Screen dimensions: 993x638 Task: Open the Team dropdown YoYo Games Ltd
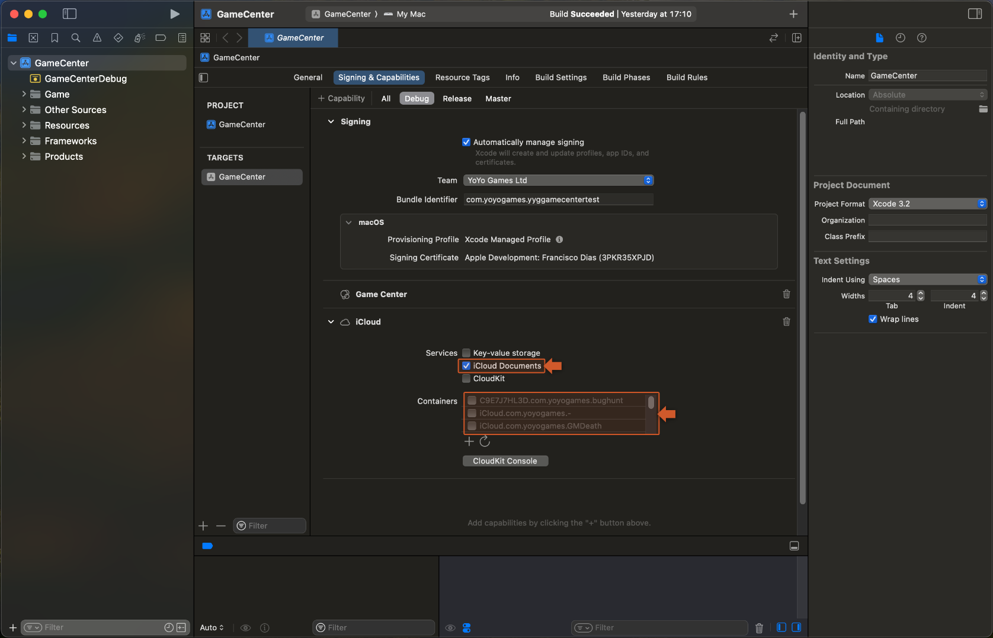pos(559,181)
